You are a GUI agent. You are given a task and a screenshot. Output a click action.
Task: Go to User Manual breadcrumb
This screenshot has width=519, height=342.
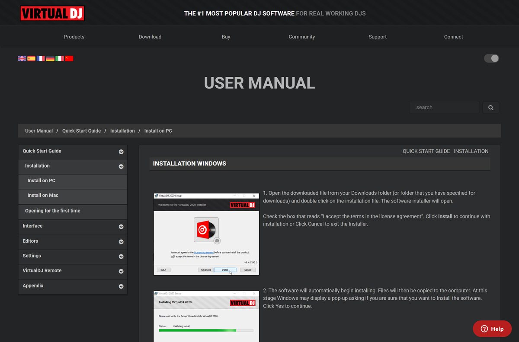39,131
